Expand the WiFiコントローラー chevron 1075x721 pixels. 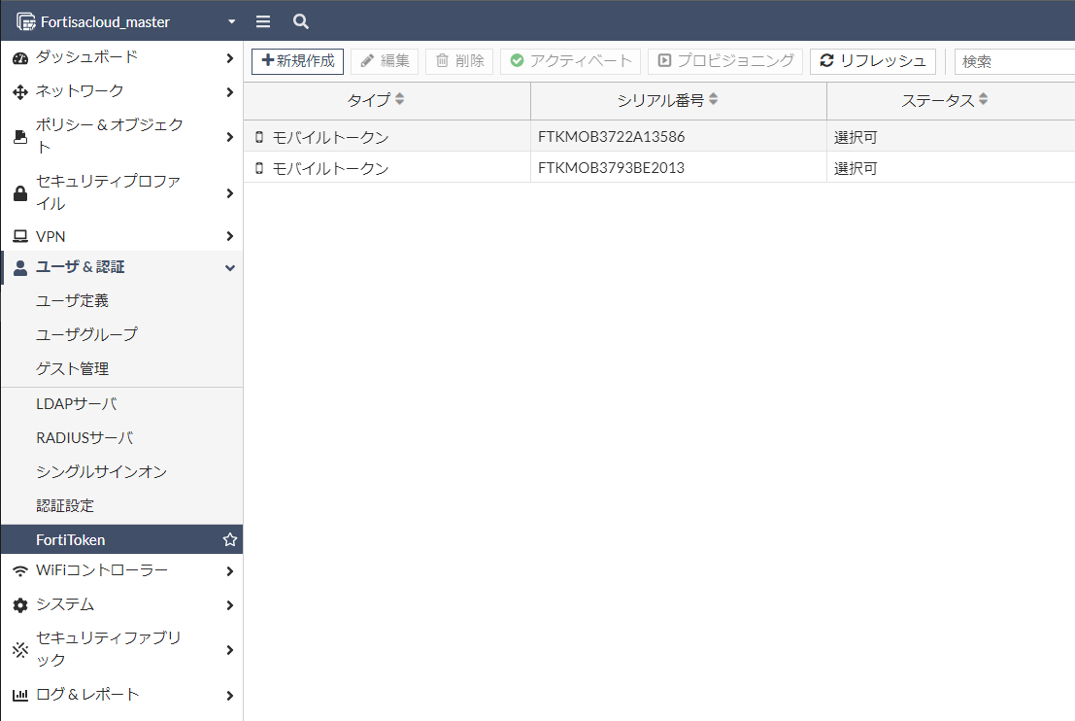[230, 571]
